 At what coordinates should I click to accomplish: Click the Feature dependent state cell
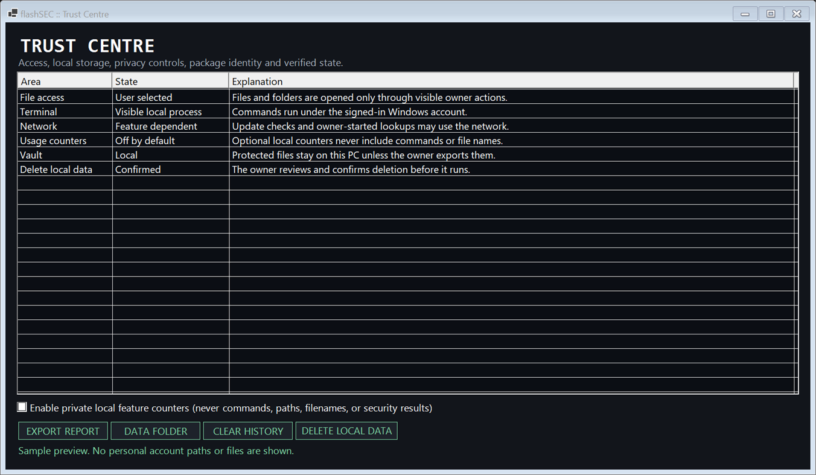click(x=171, y=126)
